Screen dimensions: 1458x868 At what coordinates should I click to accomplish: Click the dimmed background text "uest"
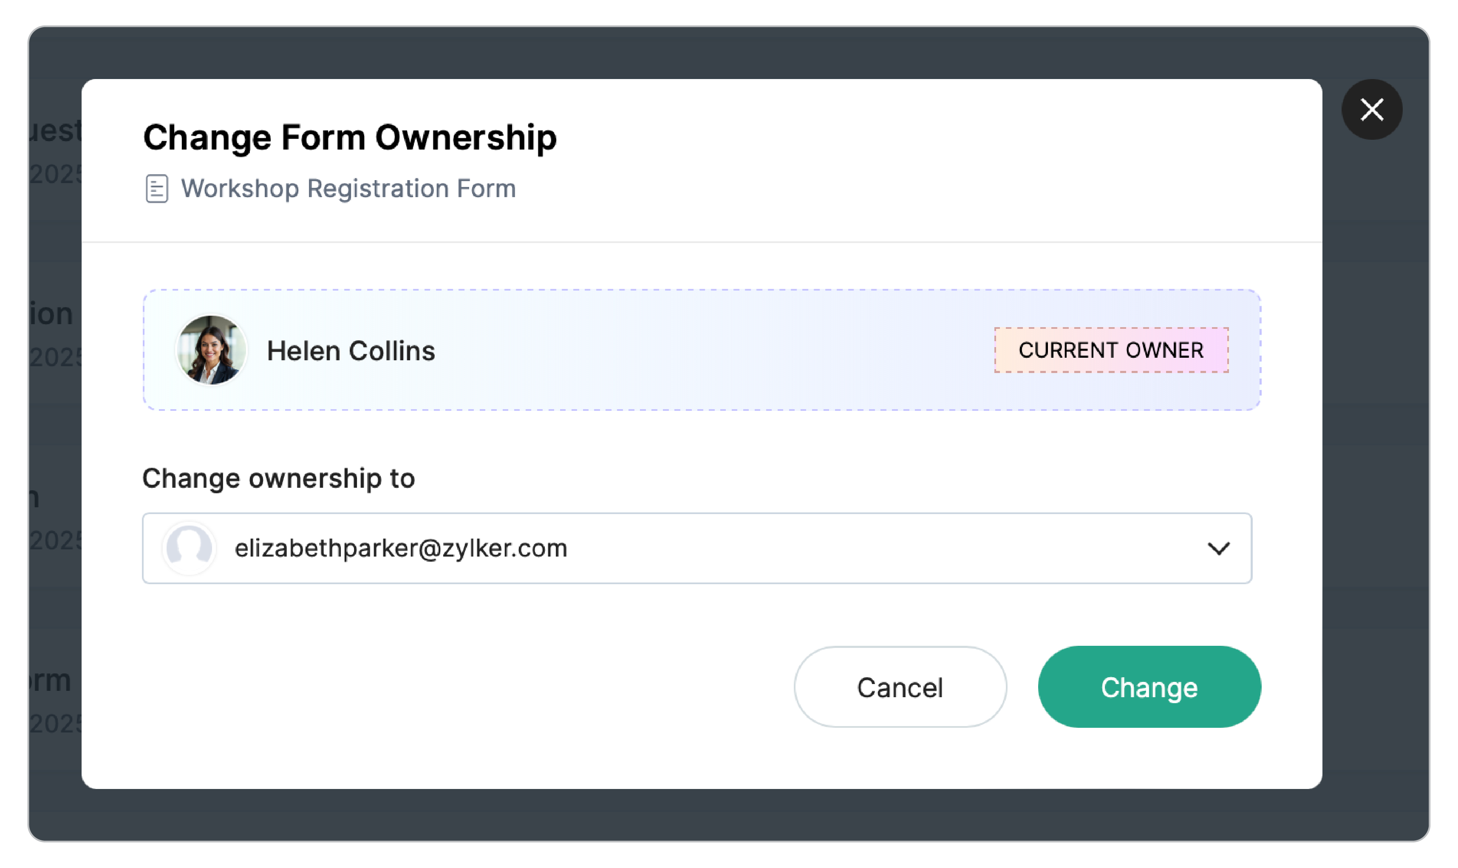(x=56, y=130)
